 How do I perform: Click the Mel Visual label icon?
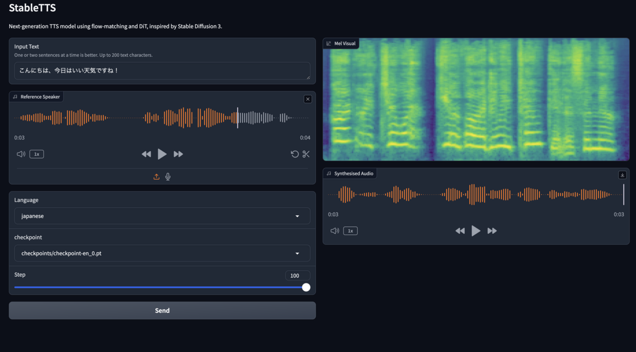tap(329, 43)
